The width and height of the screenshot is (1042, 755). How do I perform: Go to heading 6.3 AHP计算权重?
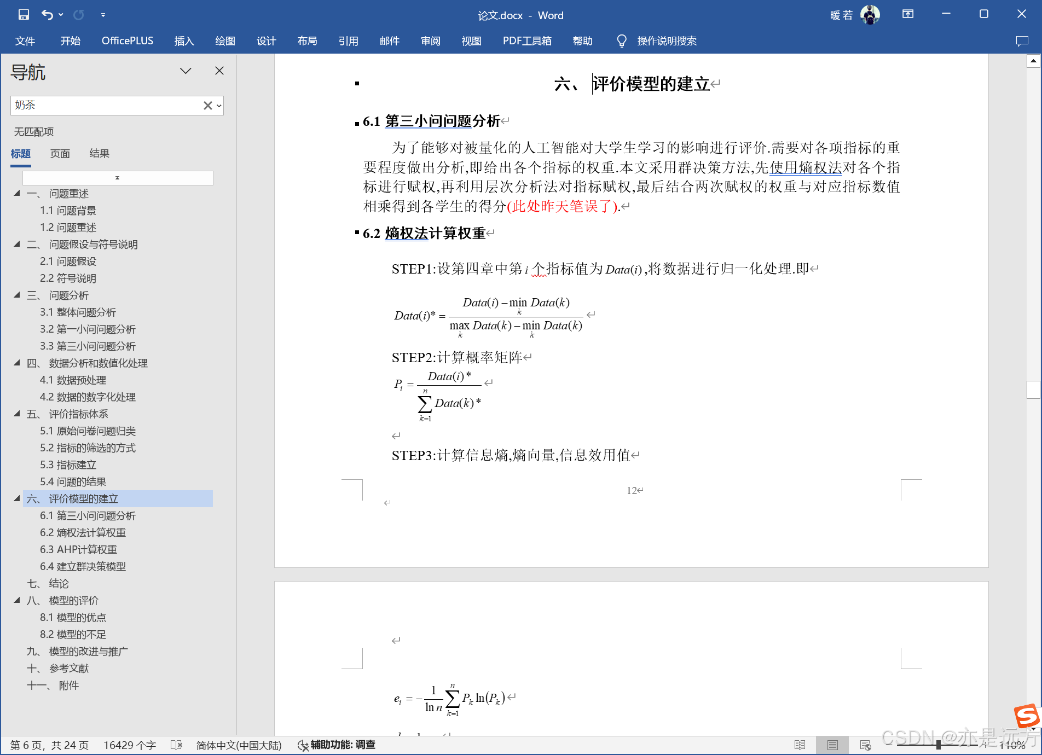pyautogui.click(x=78, y=550)
